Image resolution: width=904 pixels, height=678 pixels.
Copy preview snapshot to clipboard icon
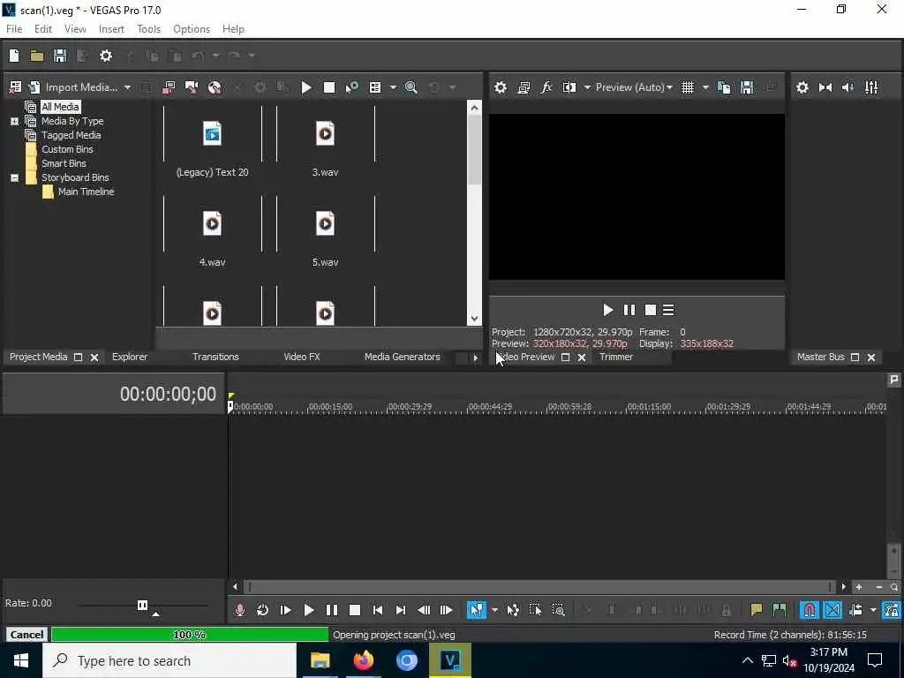pos(724,87)
